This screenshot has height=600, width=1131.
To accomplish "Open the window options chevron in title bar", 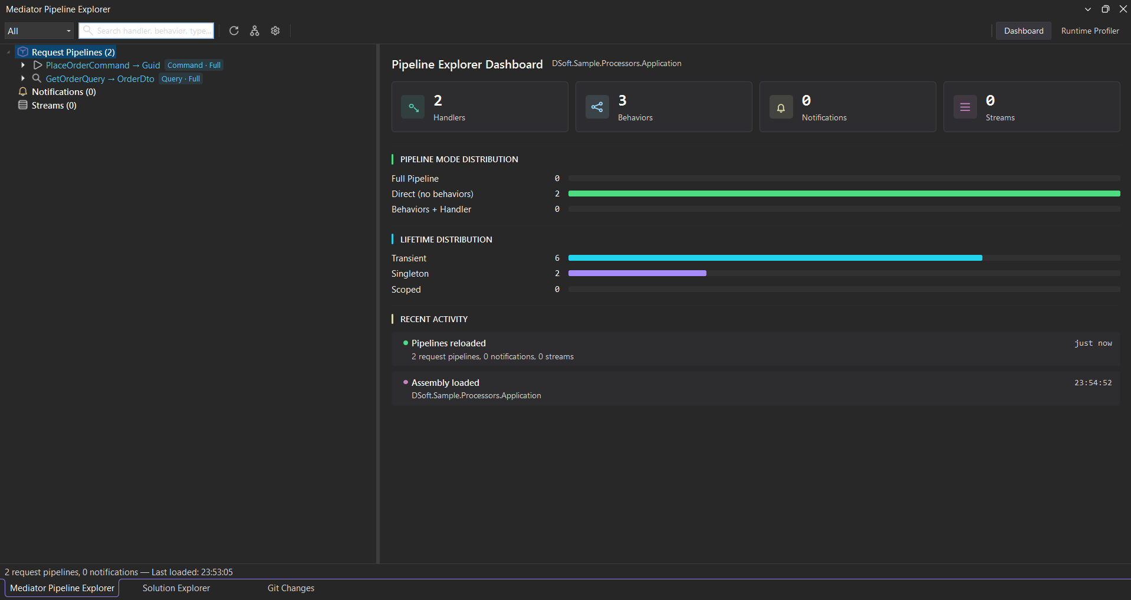I will pos(1088,9).
